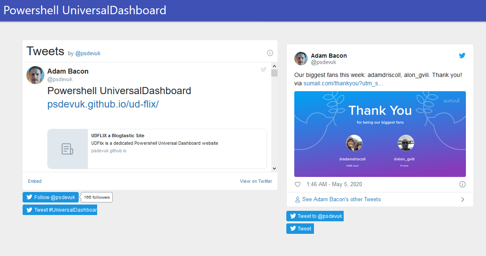Open the psdevuk.github.io/ud-flix/ link
This screenshot has height=256, width=486.
[103, 104]
